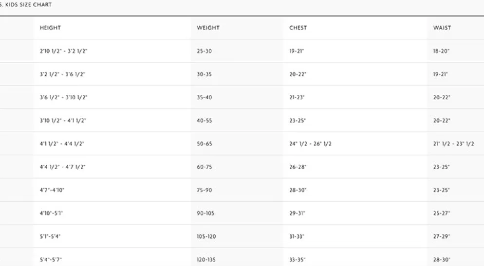Select the WEIGHT column header
Image resolution: width=484 pixels, height=266 pixels.
[x=208, y=28]
